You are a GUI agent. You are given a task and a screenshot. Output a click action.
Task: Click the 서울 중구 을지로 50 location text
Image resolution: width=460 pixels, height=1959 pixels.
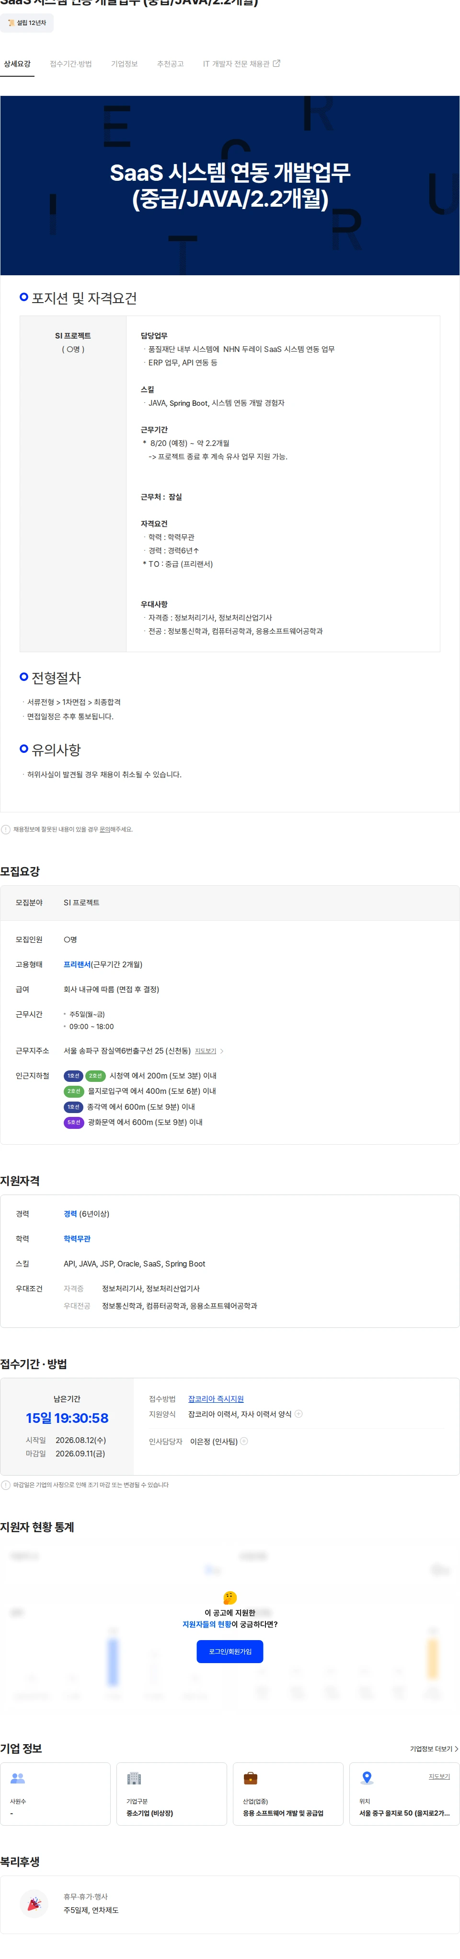(404, 1813)
